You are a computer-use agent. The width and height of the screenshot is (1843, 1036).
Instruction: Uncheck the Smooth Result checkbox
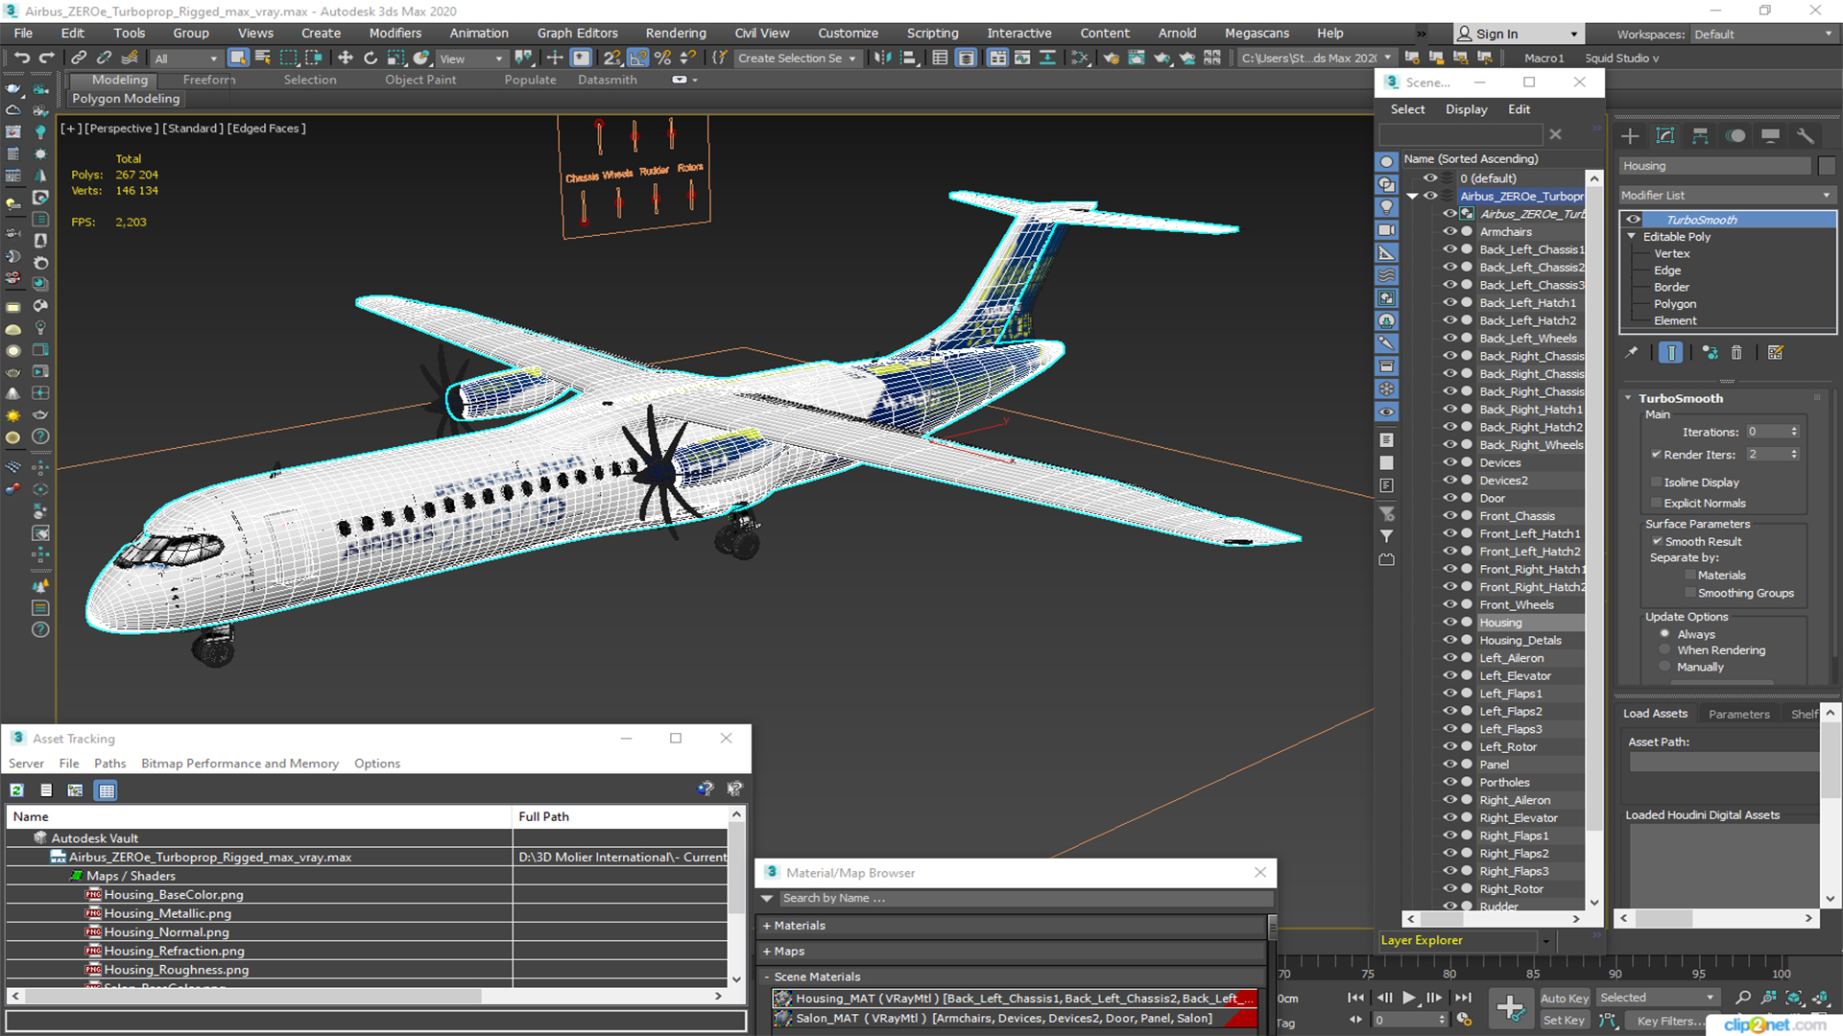1657,541
